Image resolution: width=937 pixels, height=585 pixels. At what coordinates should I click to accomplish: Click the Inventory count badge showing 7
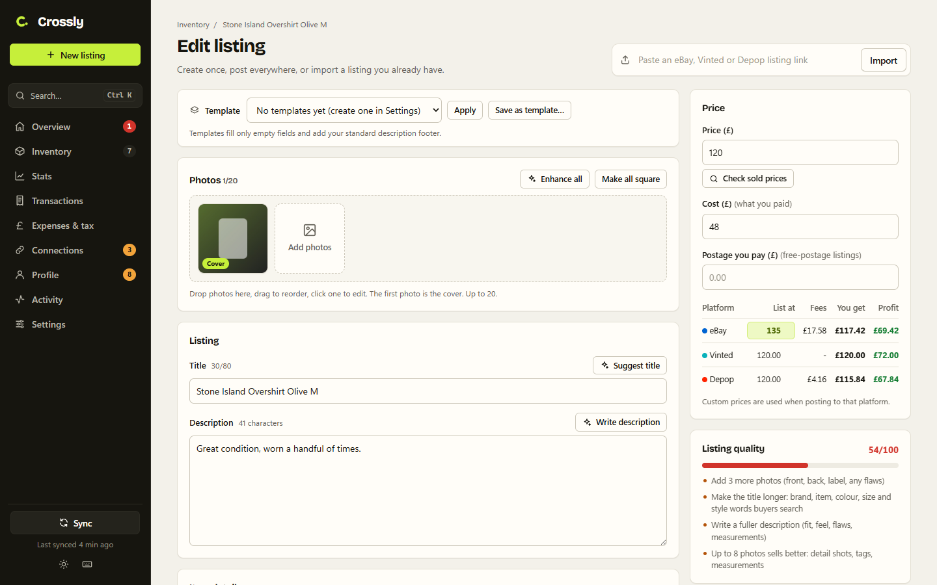[129, 151]
